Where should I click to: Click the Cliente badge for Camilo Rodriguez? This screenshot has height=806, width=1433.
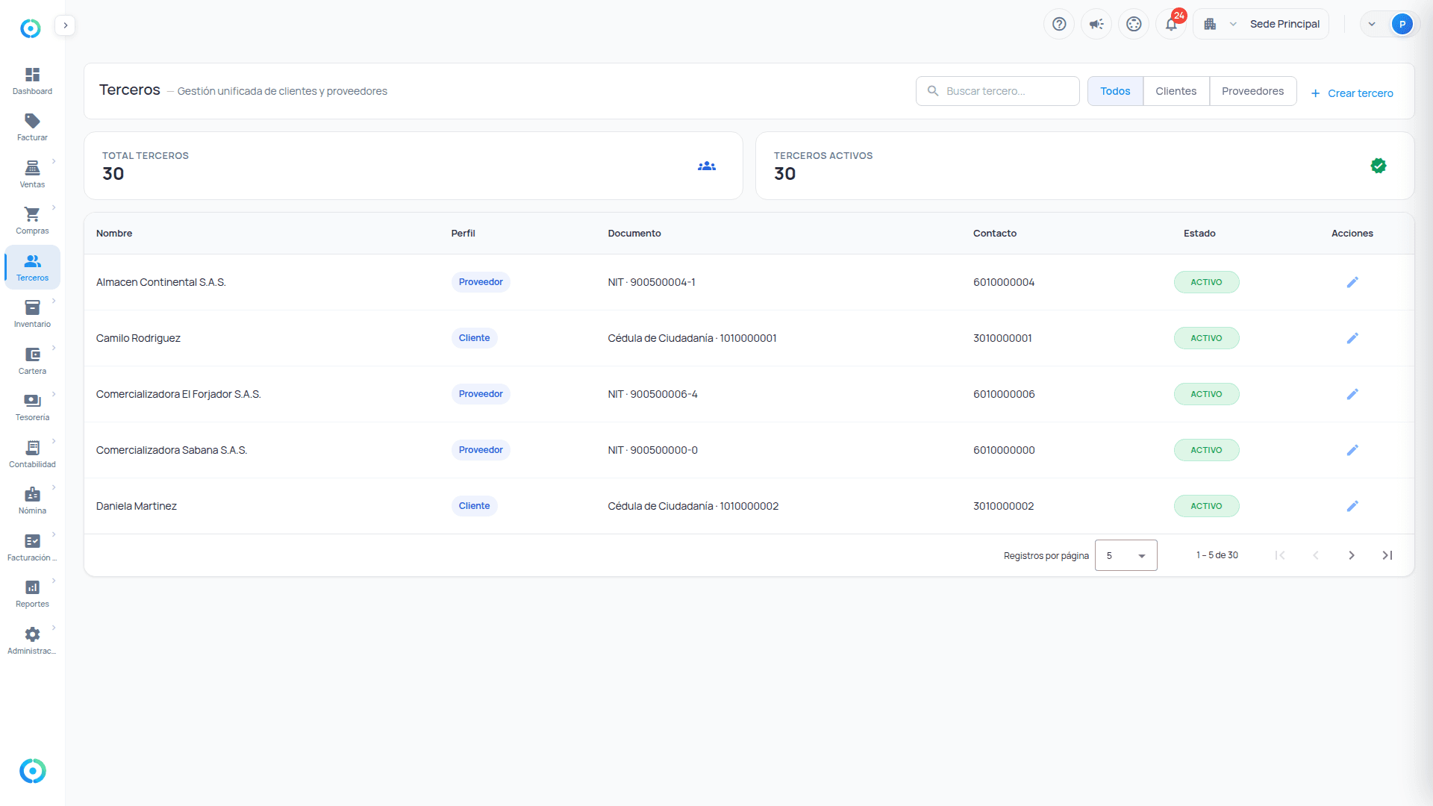tap(474, 338)
